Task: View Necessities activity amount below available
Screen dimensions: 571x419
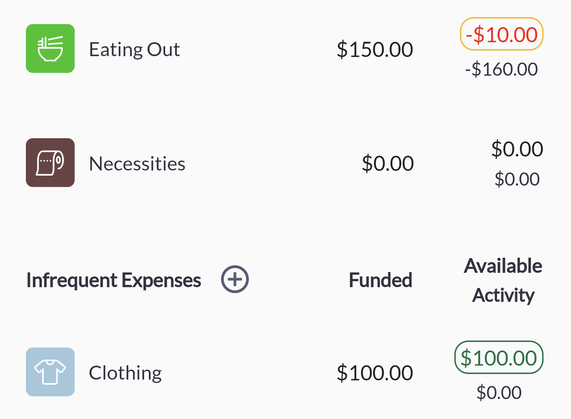Action: pyautogui.click(x=517, y=179)
